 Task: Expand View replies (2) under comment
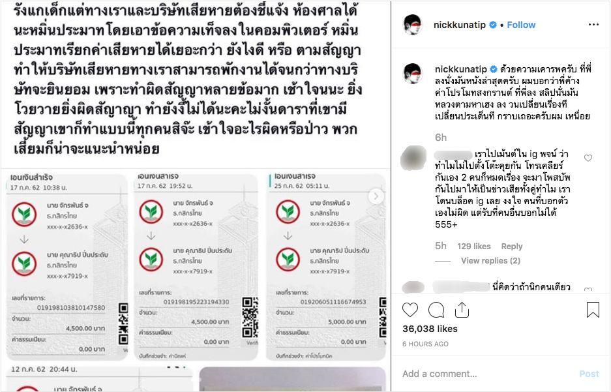[x=490, y=261]
